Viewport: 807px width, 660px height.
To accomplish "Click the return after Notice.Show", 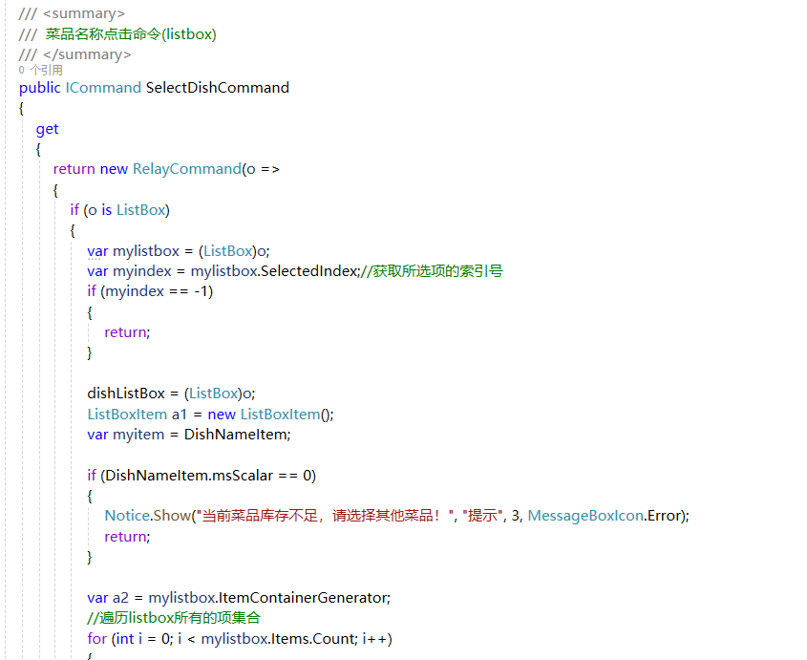I will (127, 537).
